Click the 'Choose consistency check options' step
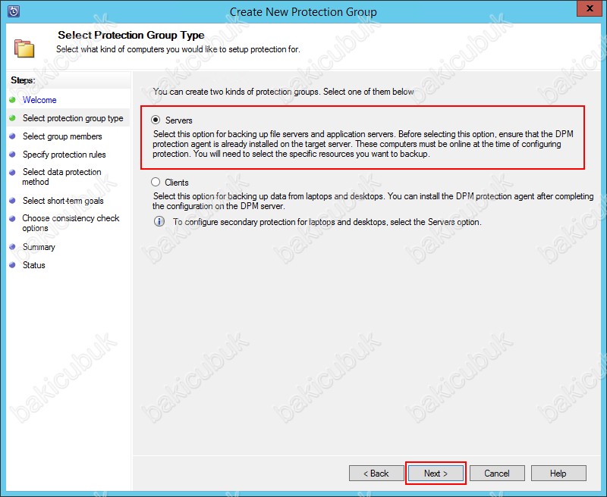607x497 pixels. 71,223
